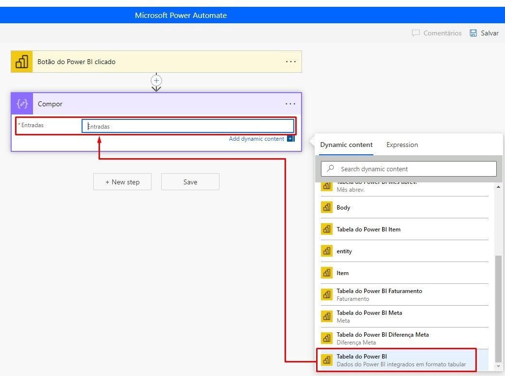Select the Dynamic content tab
Screen dimensions: 505x376
pos(346,145)
